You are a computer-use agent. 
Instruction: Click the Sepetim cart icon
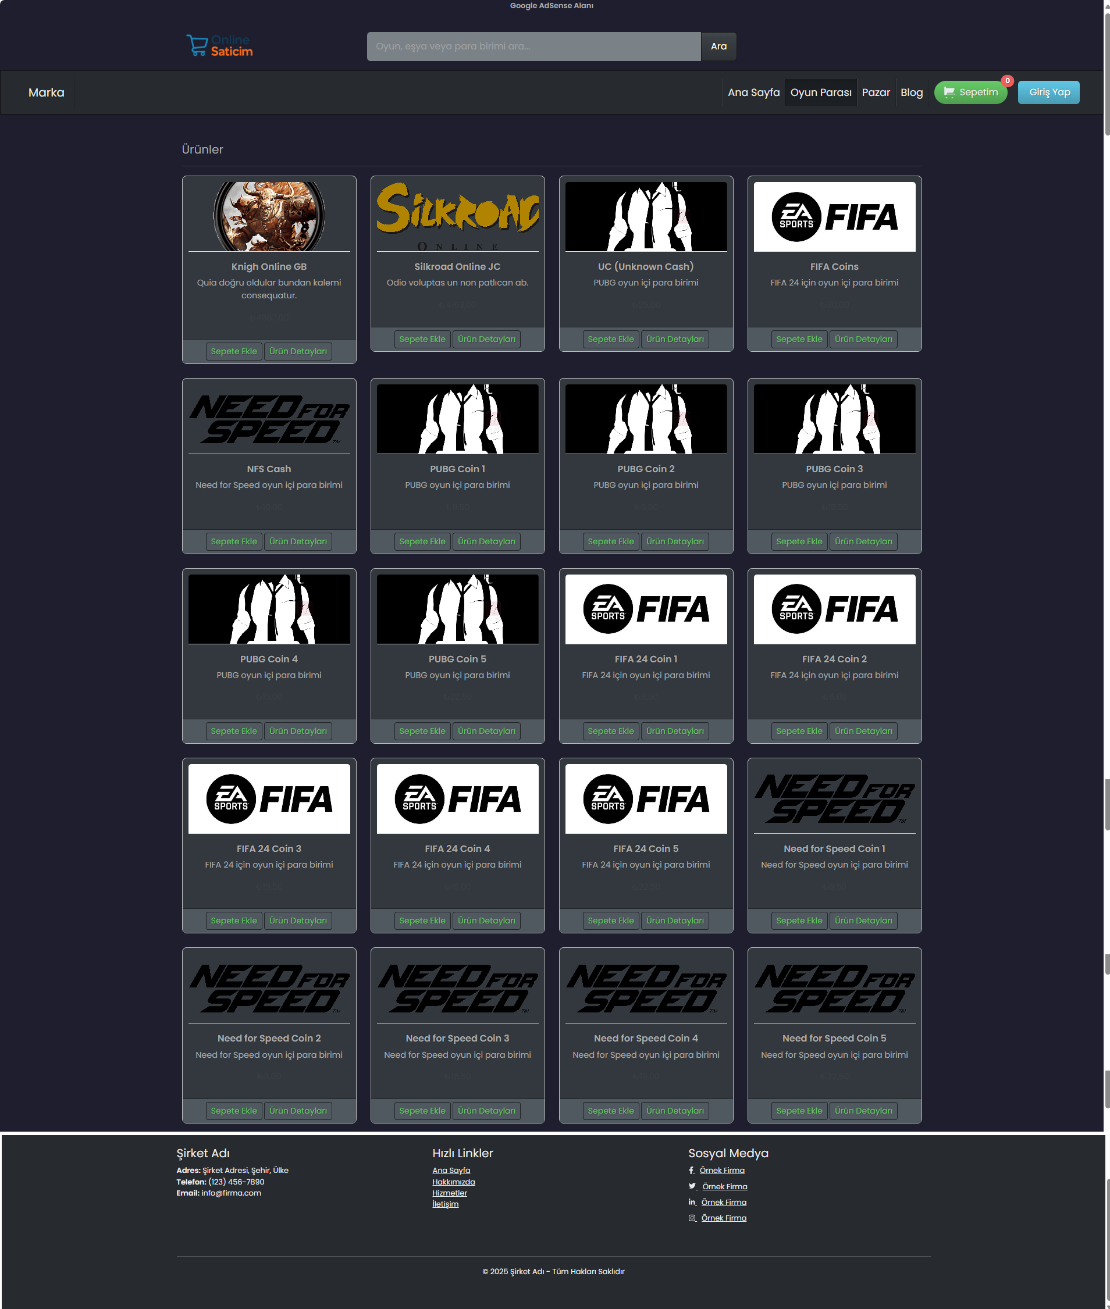(949, 92)
